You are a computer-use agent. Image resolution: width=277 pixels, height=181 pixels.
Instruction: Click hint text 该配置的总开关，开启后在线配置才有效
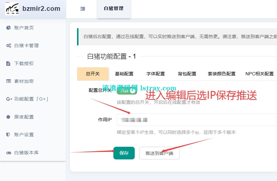pos(159,102)
